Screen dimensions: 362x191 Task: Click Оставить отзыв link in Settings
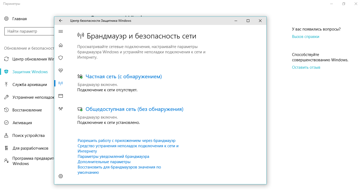tap(306, 67)
